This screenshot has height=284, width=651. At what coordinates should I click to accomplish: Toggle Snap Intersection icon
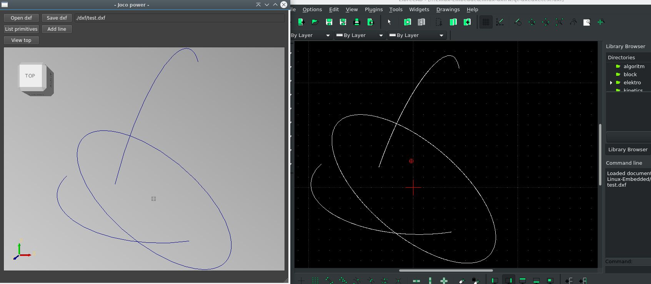398,281
